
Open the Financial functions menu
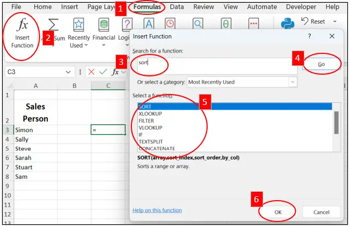(103, 32)
